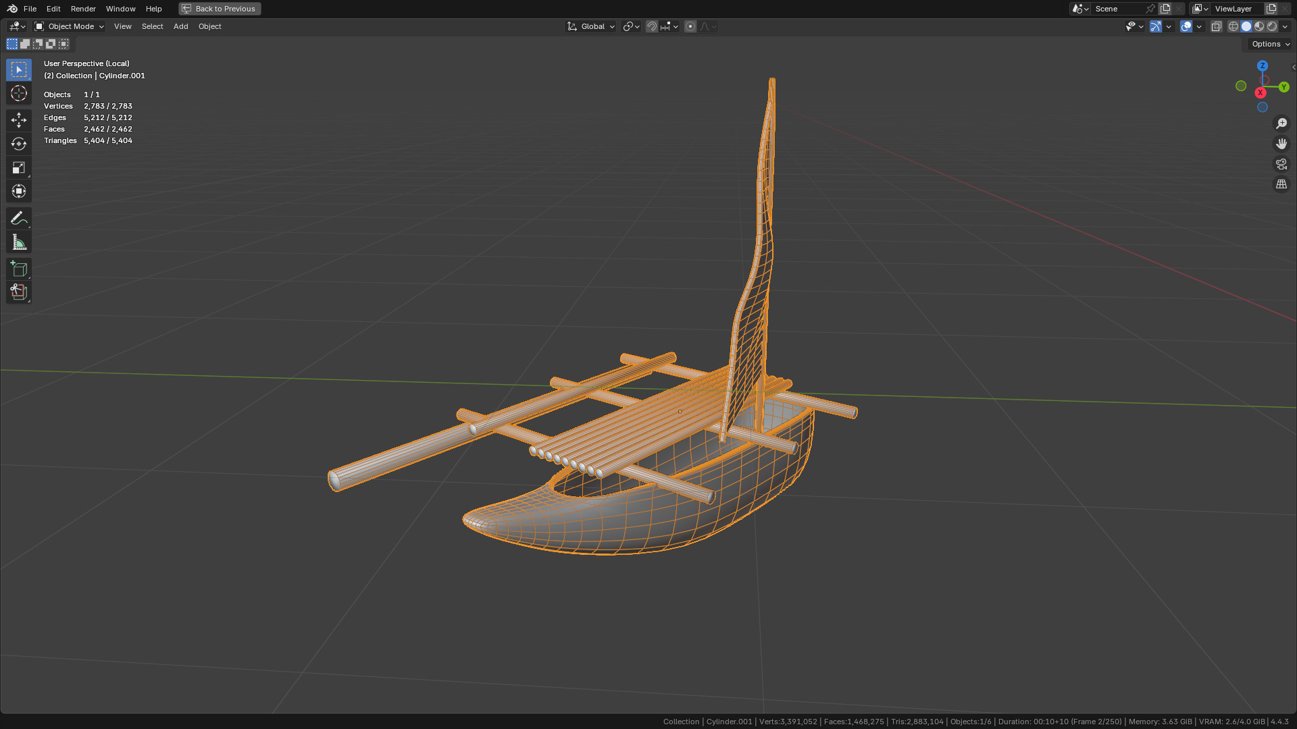Toggle camera view button
1297x729 pixels.
pos(1281,164)
